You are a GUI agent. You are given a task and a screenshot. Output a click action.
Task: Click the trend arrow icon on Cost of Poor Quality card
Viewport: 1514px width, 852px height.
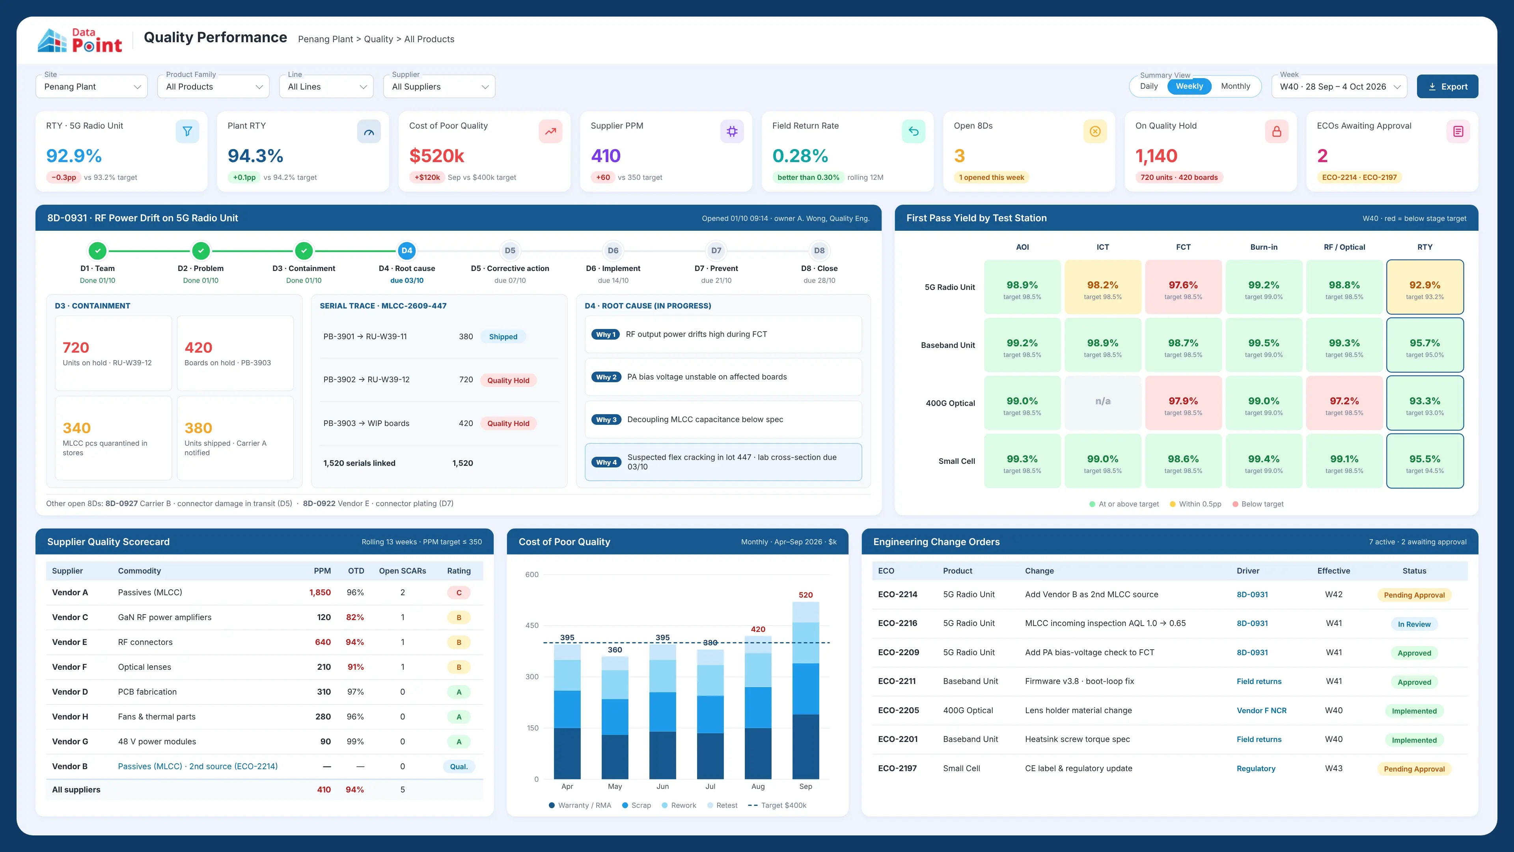tap(550, 131)
